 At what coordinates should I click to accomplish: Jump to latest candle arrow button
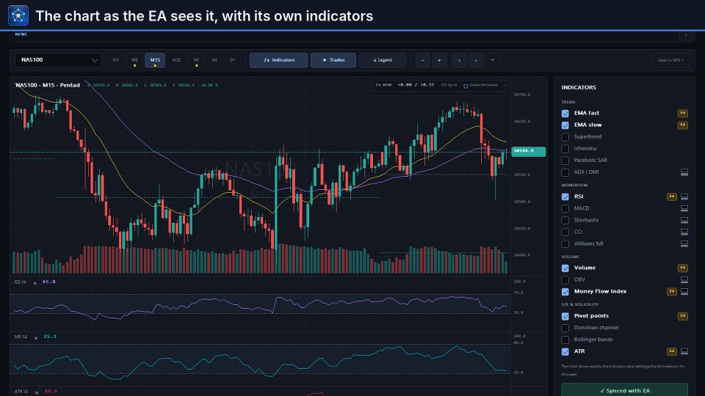[492, 60]
